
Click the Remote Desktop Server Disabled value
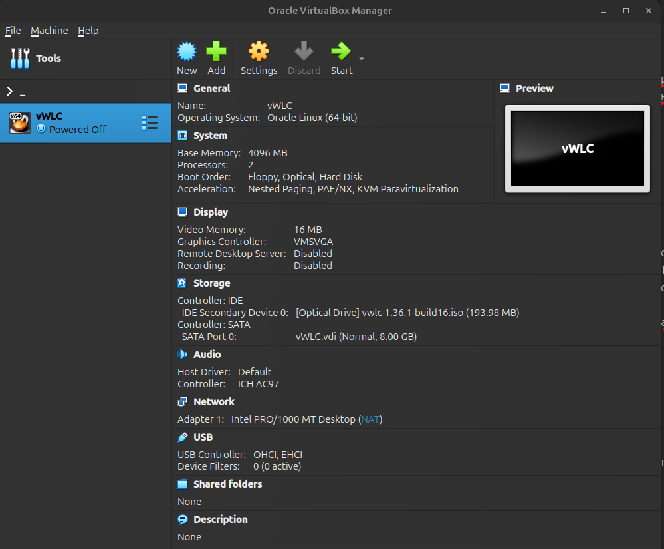tap(313, 254)
